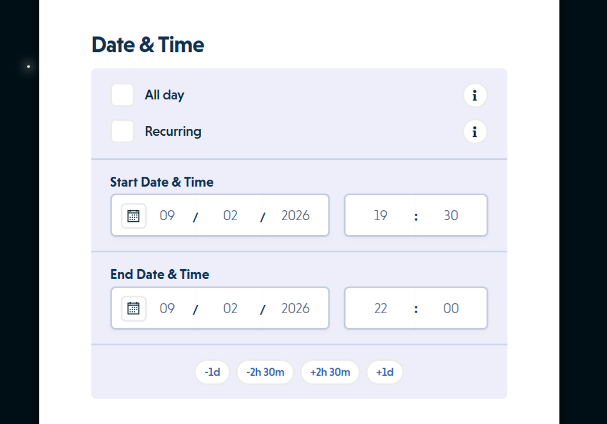Enable the All day checkbox

pyautogui.click(x=122, y=95)
